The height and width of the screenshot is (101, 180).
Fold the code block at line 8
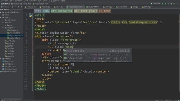[x=34, y=40]
